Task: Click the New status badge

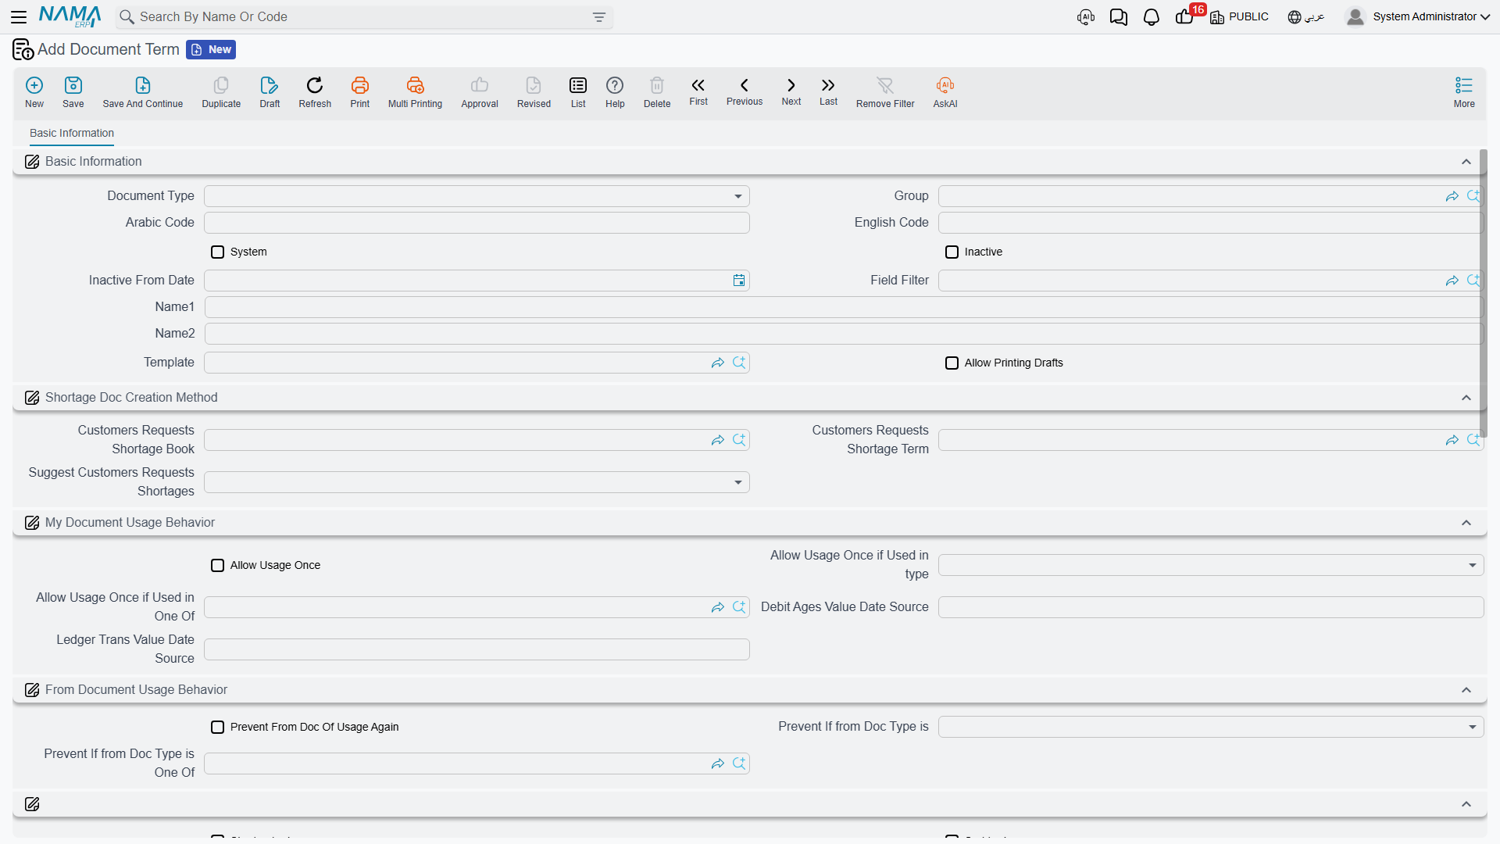Action: point(211,49)
